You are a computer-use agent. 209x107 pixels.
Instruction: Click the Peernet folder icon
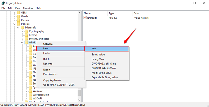[26, 35]
